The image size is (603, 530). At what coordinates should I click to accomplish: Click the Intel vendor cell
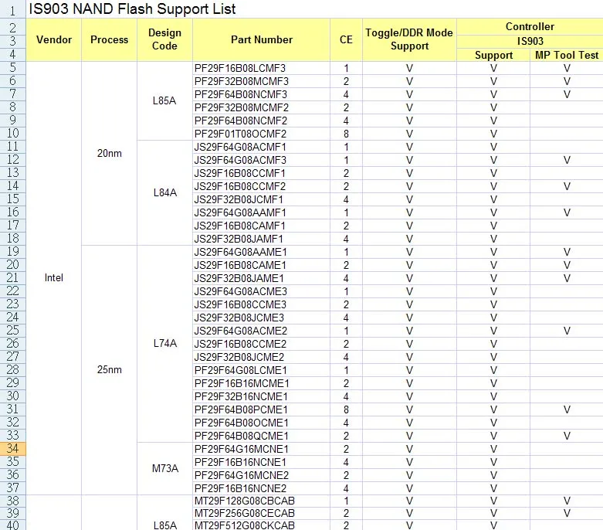54,278
